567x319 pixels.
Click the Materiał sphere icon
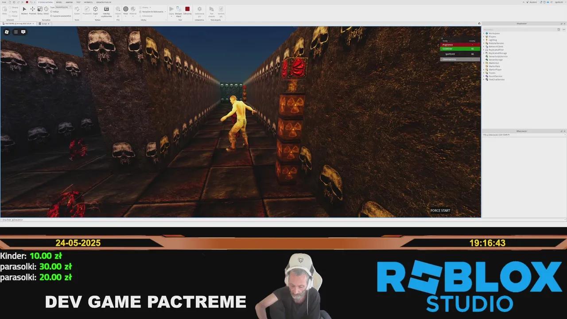(133, 9)
